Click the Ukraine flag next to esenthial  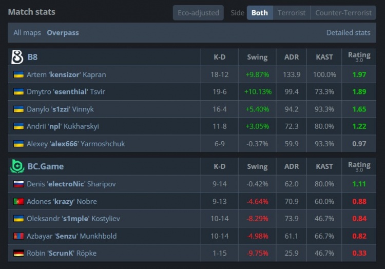pyautogui.click(x=18, y=91)
